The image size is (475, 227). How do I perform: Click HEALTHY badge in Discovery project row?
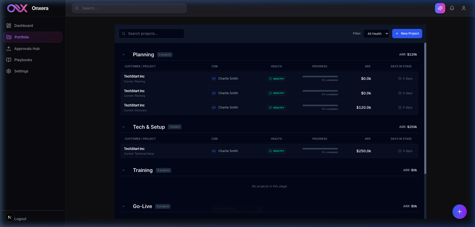(276, 108)
